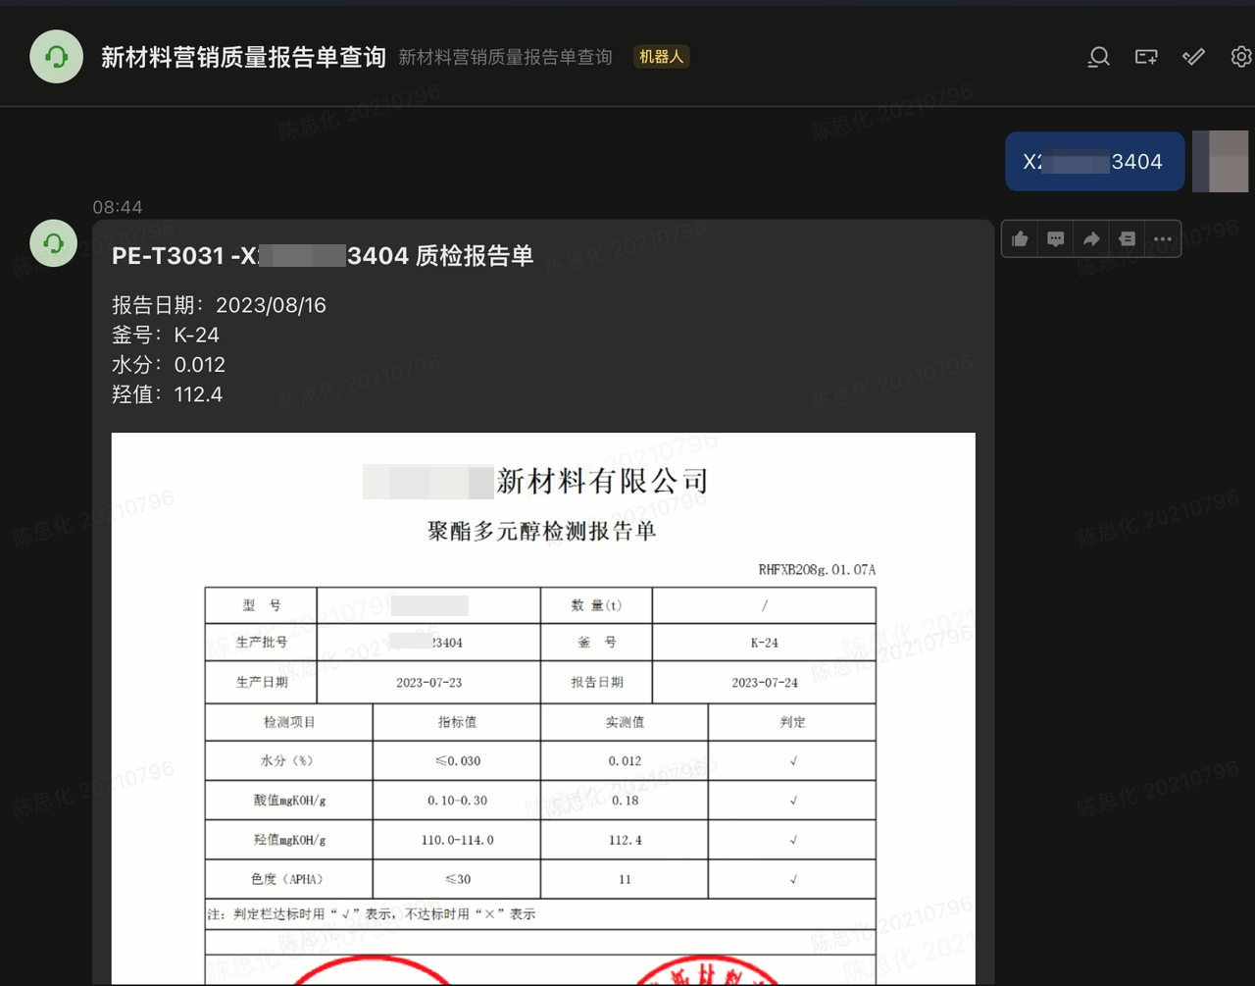Expand more message actions via three dots
The image size is (1255, 986).
tap(1163, 238)
